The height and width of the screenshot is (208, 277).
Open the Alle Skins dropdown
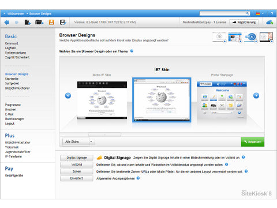pyautogui.click(x=78, y=142)
